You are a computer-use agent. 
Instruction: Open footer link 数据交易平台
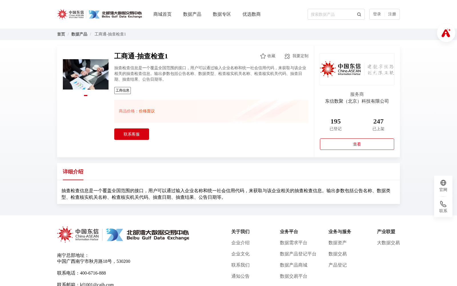[x=294, y=276]
